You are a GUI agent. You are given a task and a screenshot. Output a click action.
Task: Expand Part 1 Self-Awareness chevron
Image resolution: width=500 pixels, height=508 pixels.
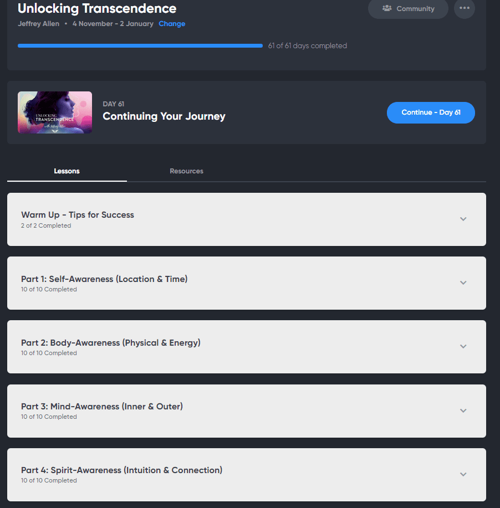click(463, 283)
